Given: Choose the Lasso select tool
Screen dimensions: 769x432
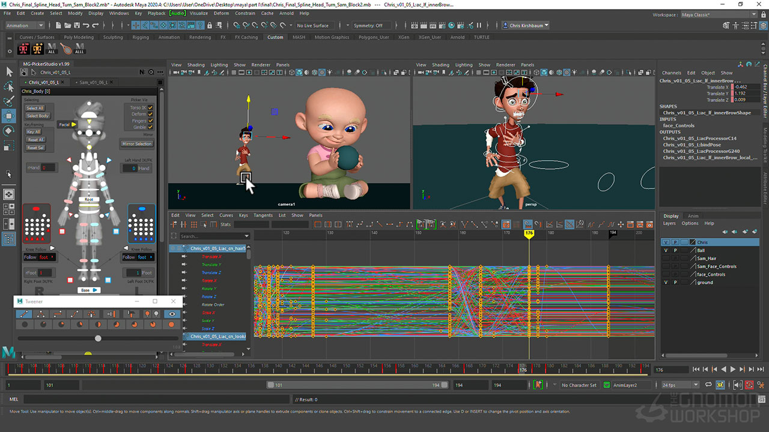Looking at the screenshot, I should pos(9,86).
